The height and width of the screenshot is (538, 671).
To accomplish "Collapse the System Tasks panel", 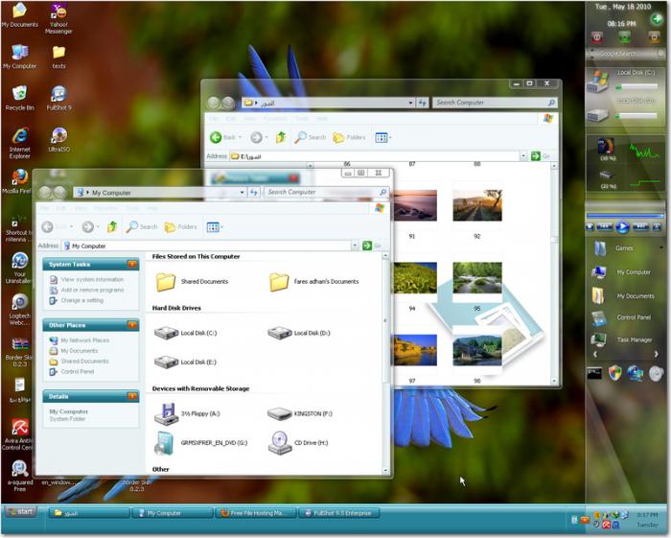I will [x=132, y=264].
